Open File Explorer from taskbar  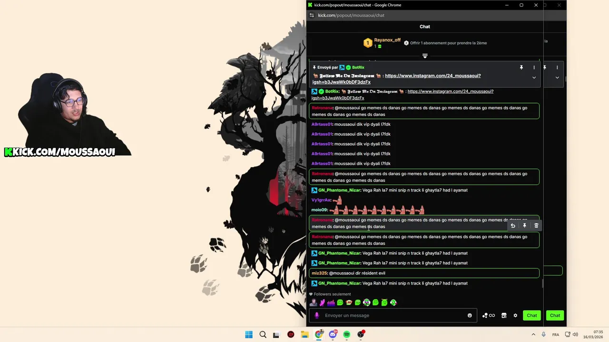(x=304, y=334)
